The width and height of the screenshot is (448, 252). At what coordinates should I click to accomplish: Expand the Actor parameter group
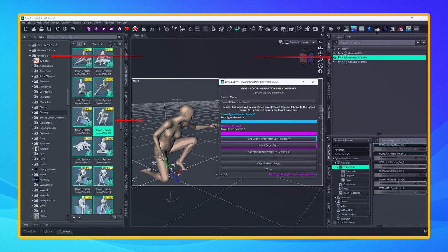(335, 202)
